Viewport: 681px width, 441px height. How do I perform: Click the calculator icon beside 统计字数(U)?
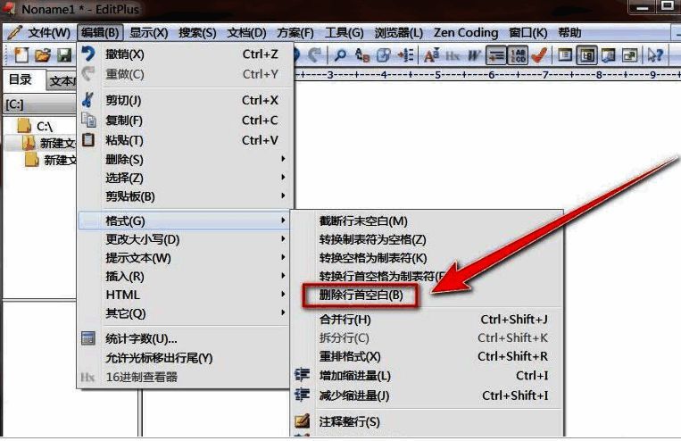point(88,338)
